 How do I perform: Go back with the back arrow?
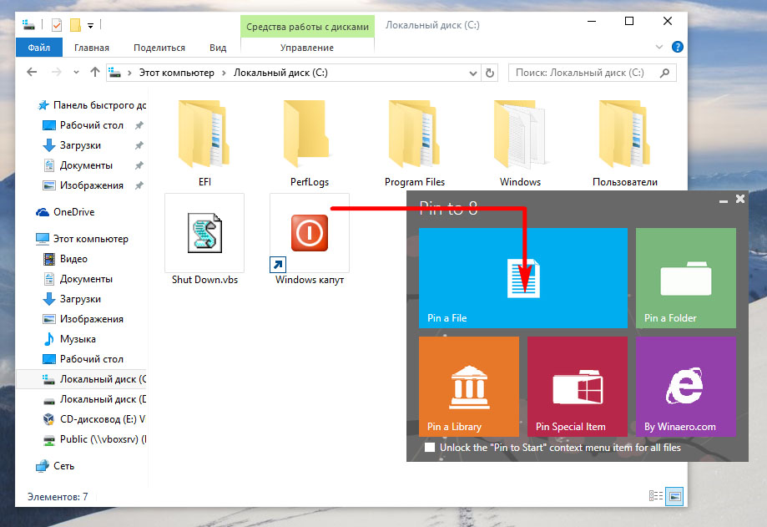(x=32, y=73)
